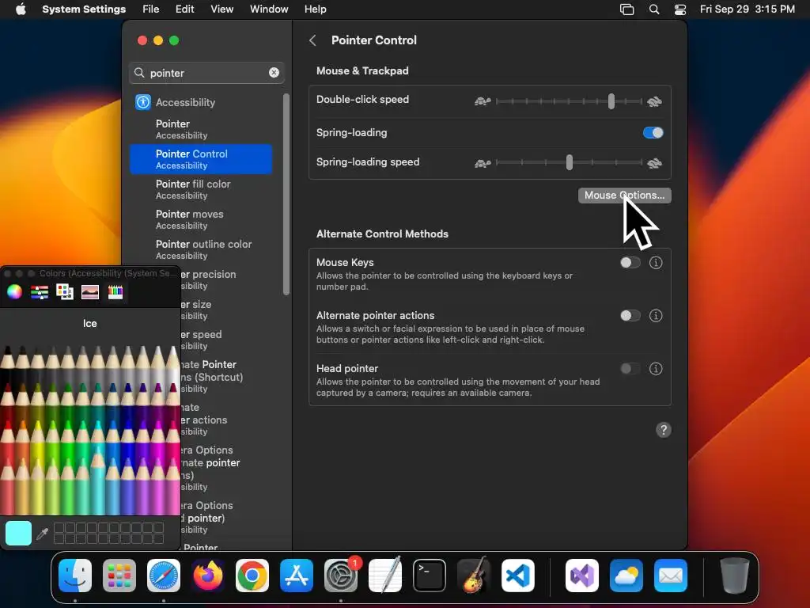Image resolution: width=810 pixels, height=608 pixels.
Task: Select Pointer Accessibility search result
Action: point(202,129)
